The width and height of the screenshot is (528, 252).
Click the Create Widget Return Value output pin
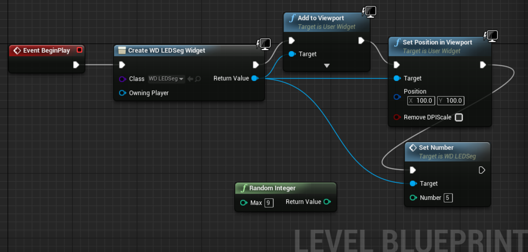point(255,78)
